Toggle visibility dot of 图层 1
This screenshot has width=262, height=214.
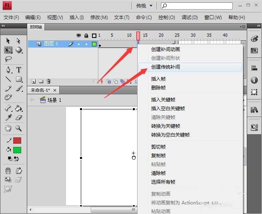pyautogui.click(x=79, y=44)
